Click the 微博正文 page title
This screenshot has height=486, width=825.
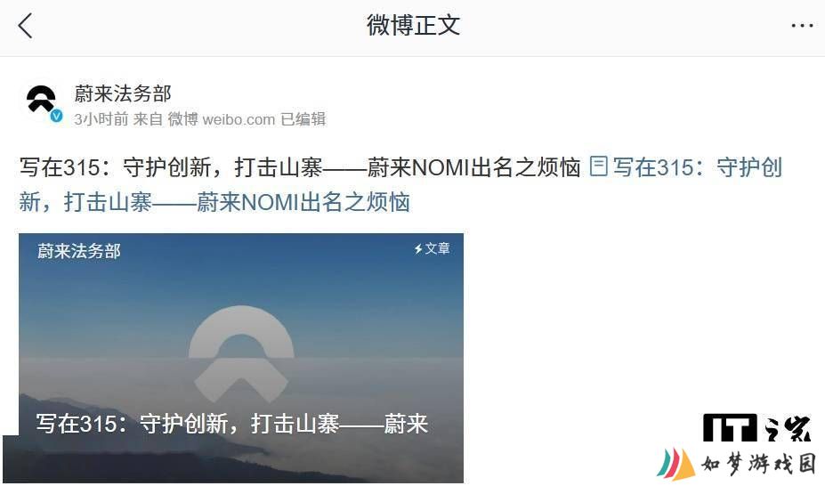(413, 25)
